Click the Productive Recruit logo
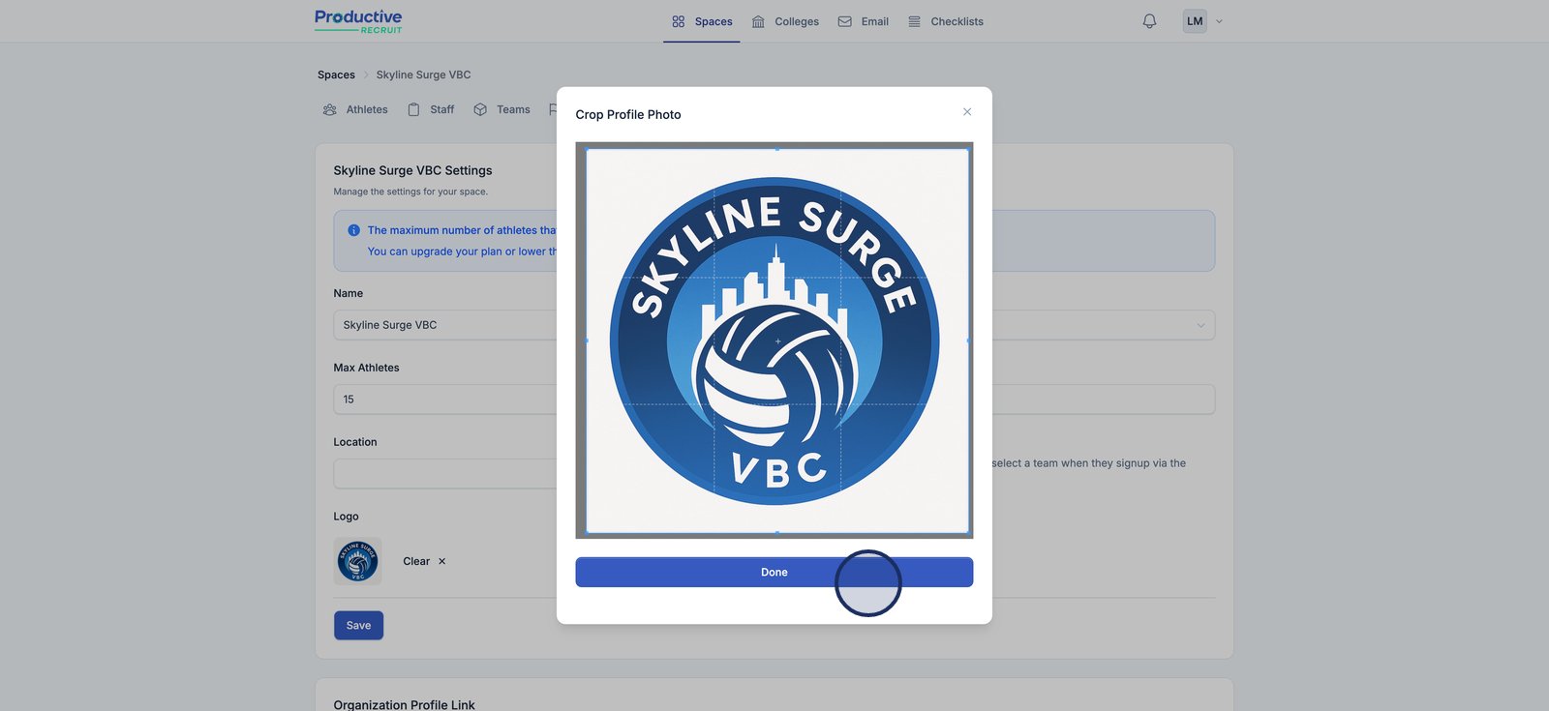 (x=358, y=21)
